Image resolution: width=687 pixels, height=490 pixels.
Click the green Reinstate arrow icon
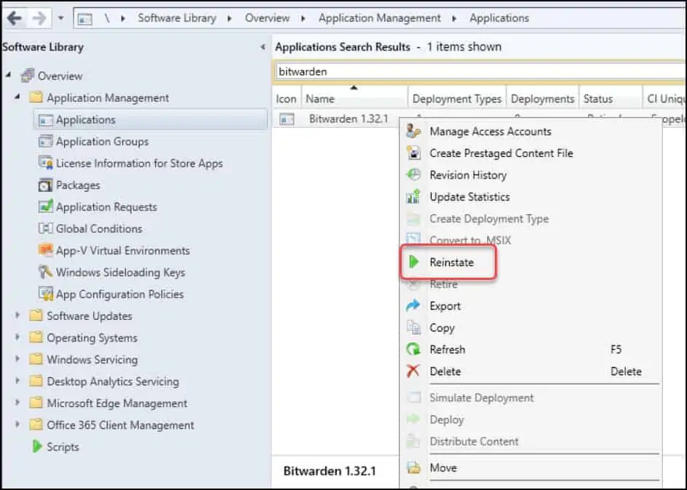[x=415, y=262]
